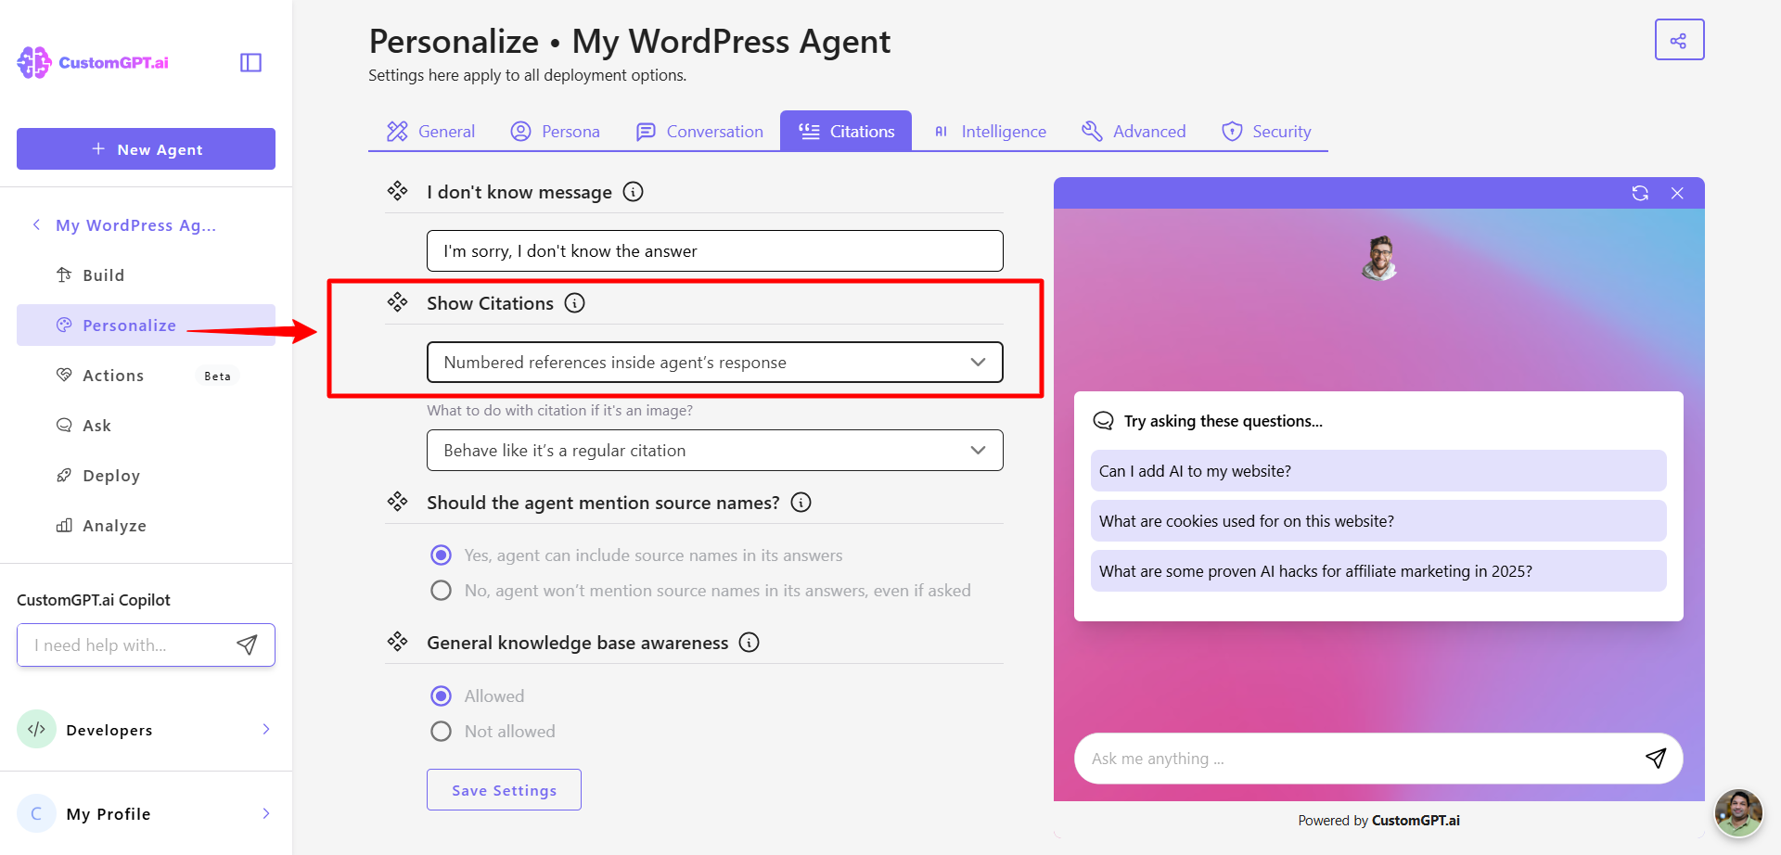Open the CustomGPT.ai powered-by link

click(x=1416, y=821)
